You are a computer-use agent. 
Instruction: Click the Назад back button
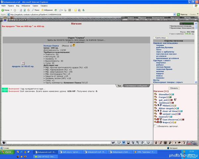pos(5,10)
